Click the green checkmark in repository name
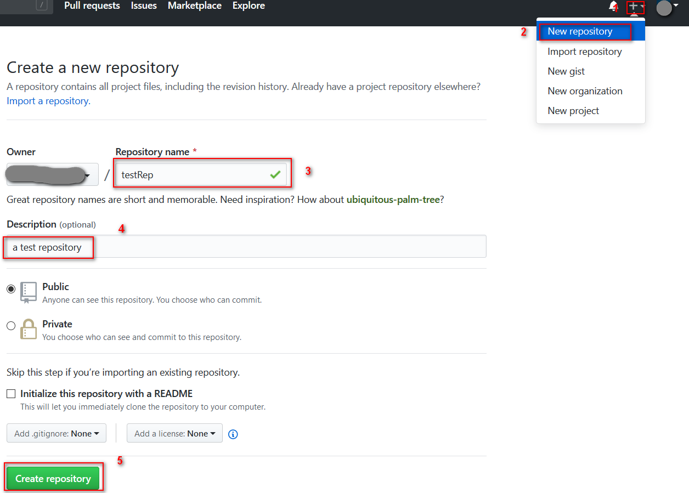689x493 pixels. pos(275,175)
